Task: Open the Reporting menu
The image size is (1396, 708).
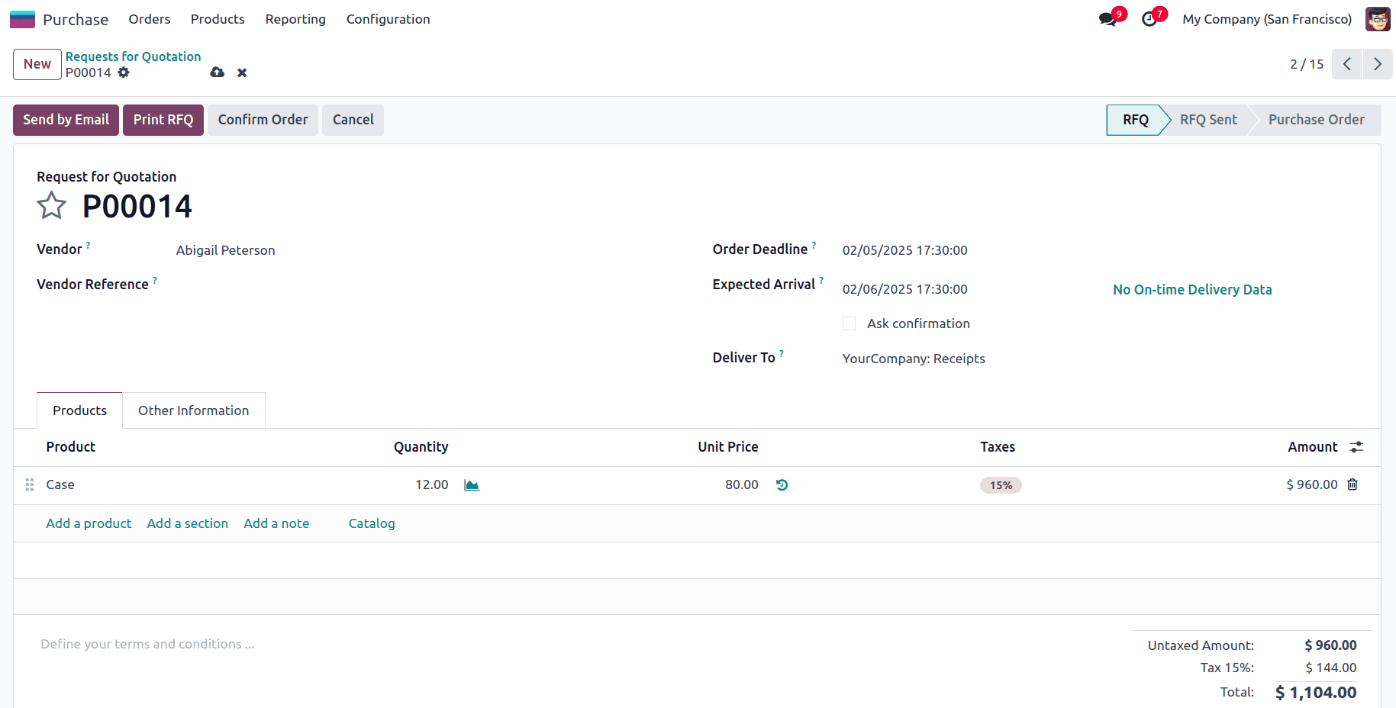Action: coord(295,19)
